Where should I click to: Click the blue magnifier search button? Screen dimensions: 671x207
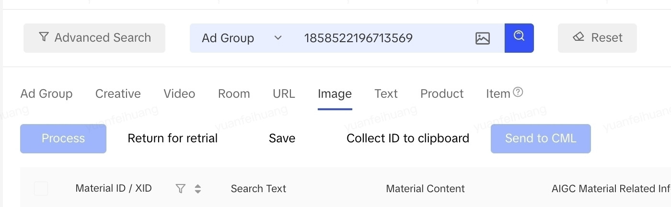519,38
